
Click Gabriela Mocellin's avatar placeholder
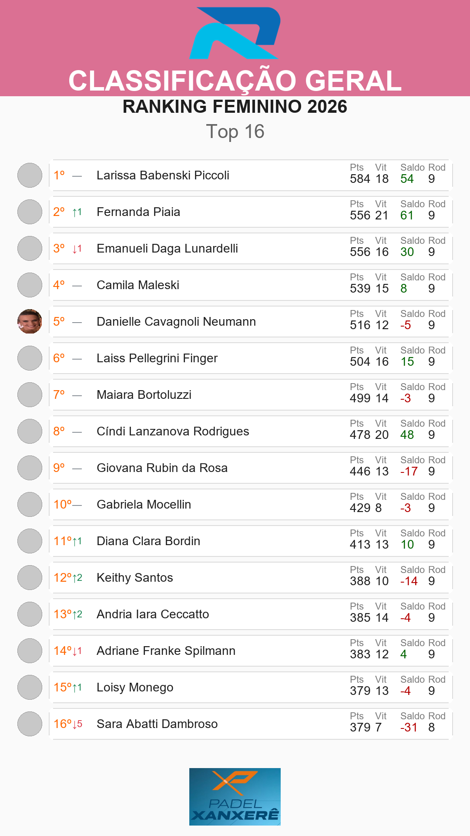pyautogui.click(x=30, y=505)
